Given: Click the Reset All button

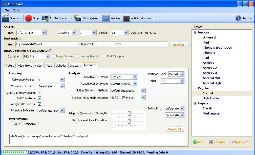Looking at the screenshot, I should (x=175, y=129).
